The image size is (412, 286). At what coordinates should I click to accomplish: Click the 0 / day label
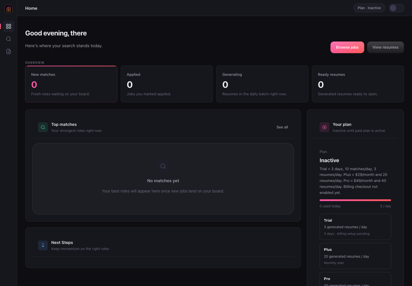click(386, 206)
